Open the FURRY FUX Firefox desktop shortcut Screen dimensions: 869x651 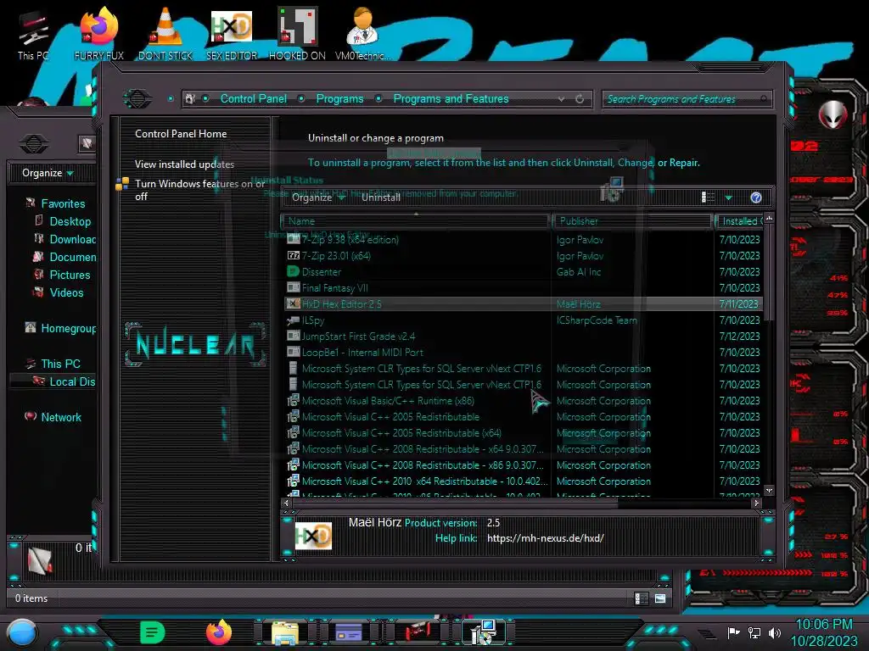[x=99, y=34]
